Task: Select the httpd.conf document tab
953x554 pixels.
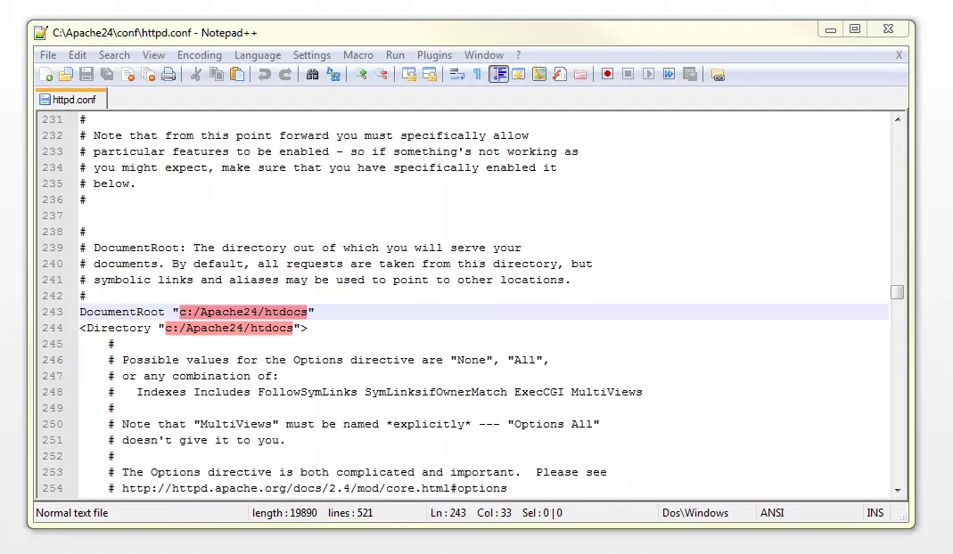Action: (x=71, y=100)
